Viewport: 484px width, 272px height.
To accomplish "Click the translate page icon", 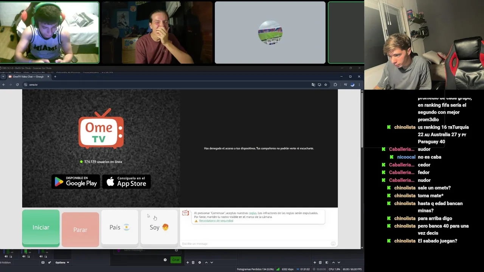I will [x=313, y=85].
